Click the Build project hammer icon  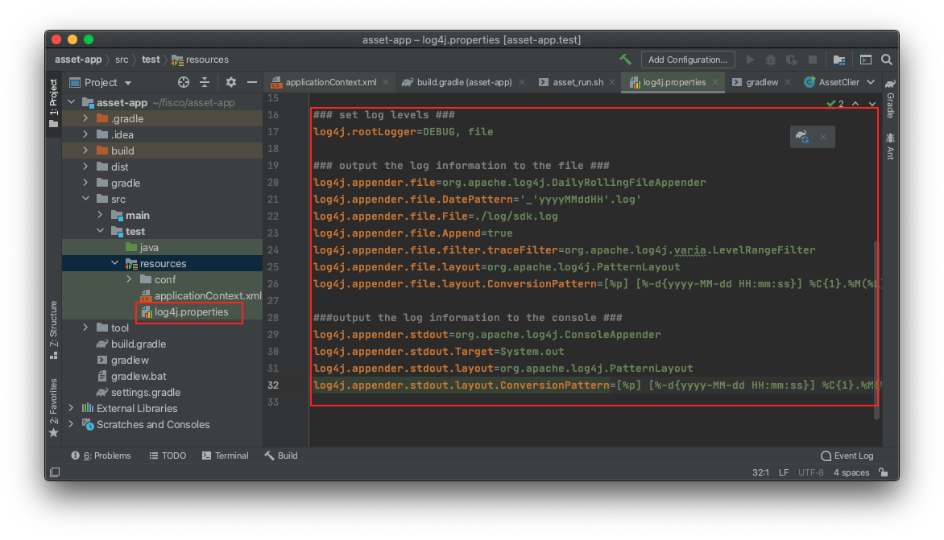[x=626, y=59]
